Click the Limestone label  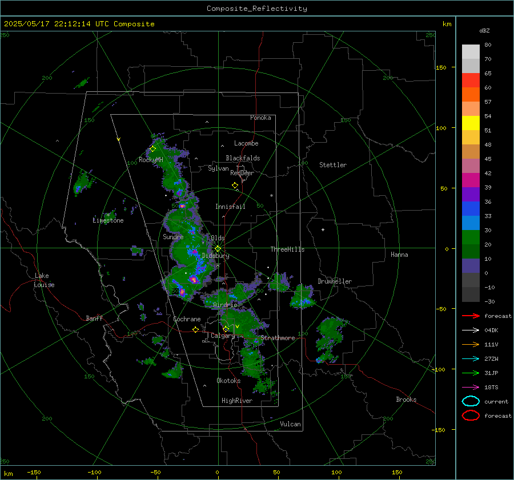(x=108, y=220)
